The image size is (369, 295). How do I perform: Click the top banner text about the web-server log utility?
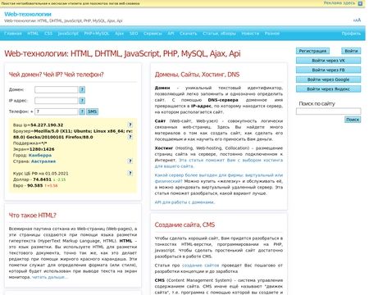[71, 3]
